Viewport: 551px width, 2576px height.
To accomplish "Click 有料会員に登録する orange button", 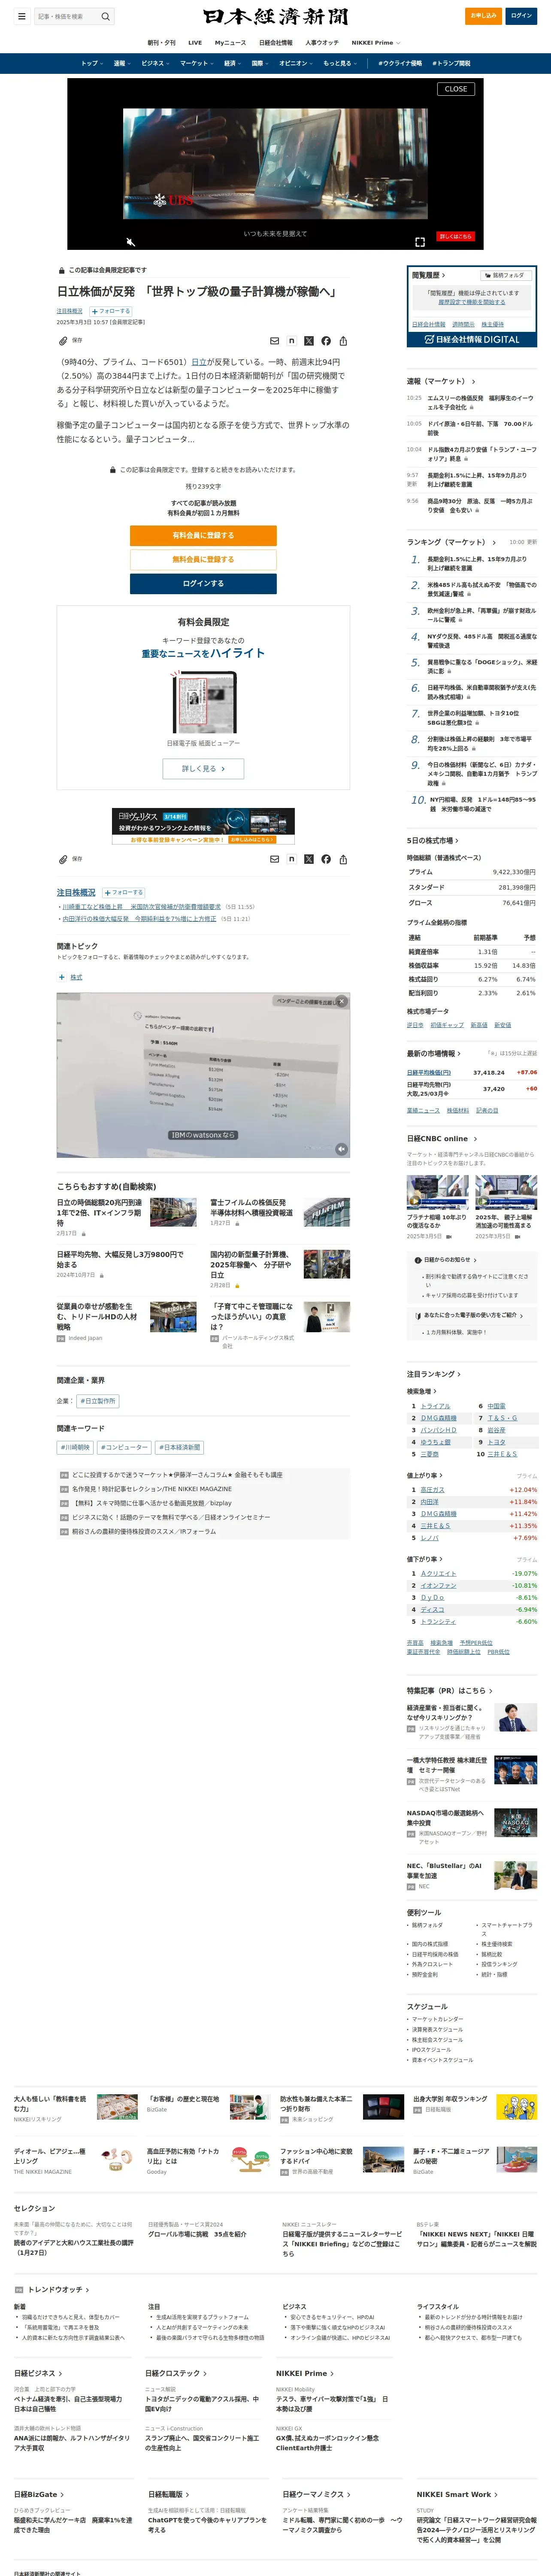I will (x=203, y=535).
